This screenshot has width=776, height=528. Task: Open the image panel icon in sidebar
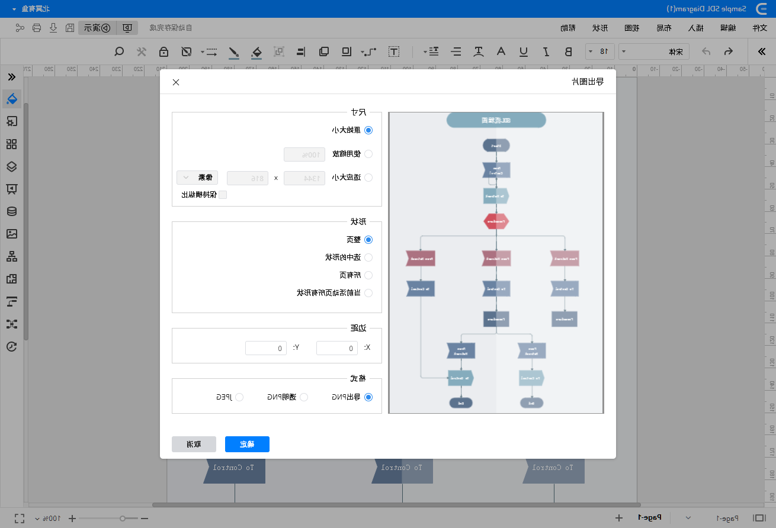pyautogui.click(x=12, y=234)
